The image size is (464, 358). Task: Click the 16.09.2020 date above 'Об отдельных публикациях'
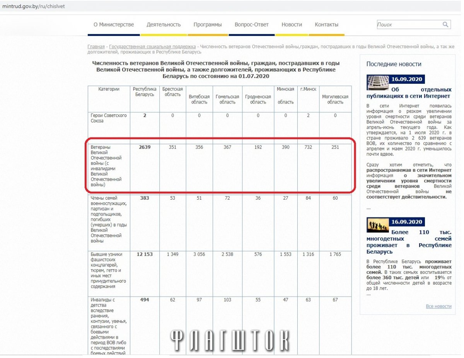tap(406, 79)
